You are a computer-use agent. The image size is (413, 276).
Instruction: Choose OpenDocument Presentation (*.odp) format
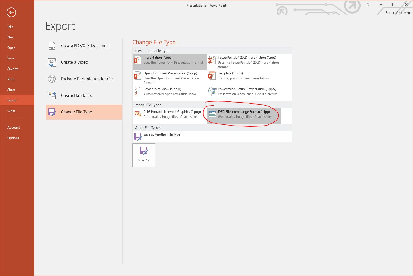pos(170,78)
